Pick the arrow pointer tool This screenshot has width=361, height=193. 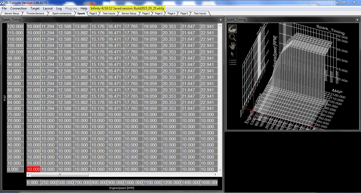pos(232,54)
